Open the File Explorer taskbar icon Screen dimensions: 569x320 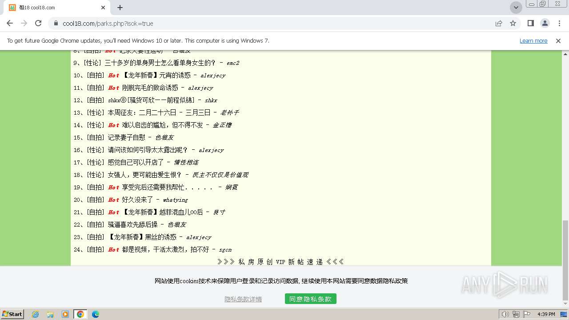[x=50, y=314]
